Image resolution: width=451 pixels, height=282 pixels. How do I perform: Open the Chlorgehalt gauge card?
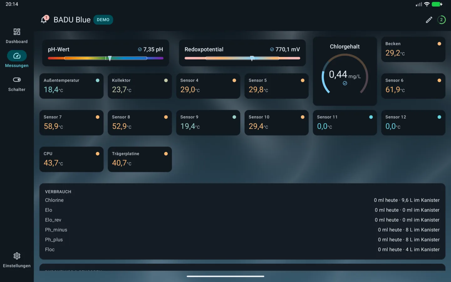pyautogui.click(x=345, y=71)
